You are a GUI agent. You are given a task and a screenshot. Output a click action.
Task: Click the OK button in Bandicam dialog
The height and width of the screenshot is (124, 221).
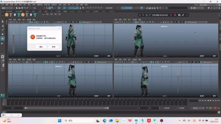(x=41, y=47)
